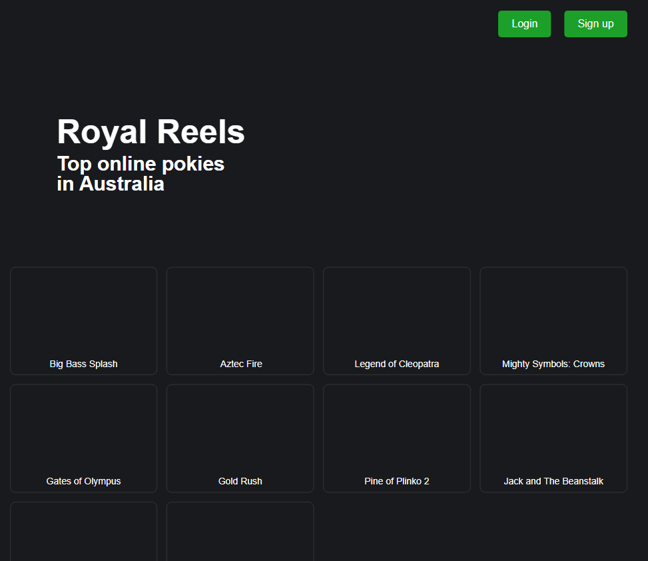Choose the Gates of Olympus game card
Viewport: 648px width, 561px height.
tap(83, 438)
